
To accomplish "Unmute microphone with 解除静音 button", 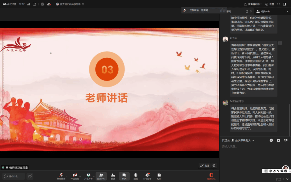I will pyautogui.click(x=61, y=176).
